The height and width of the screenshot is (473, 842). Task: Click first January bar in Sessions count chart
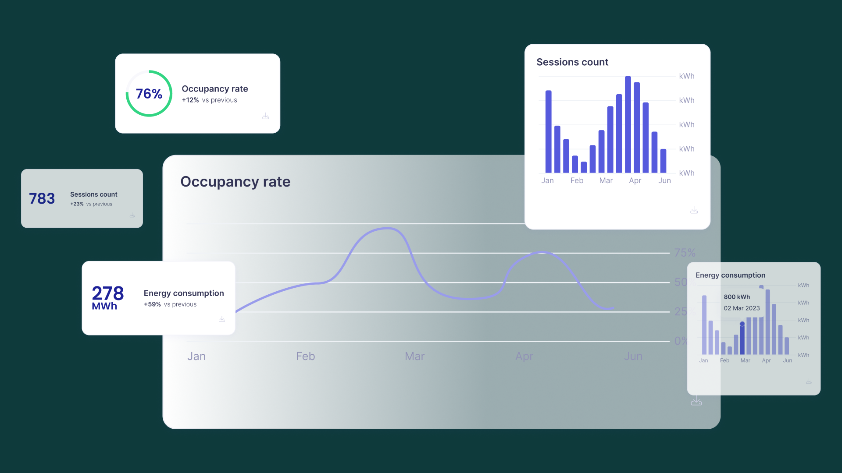click(548, 131)
